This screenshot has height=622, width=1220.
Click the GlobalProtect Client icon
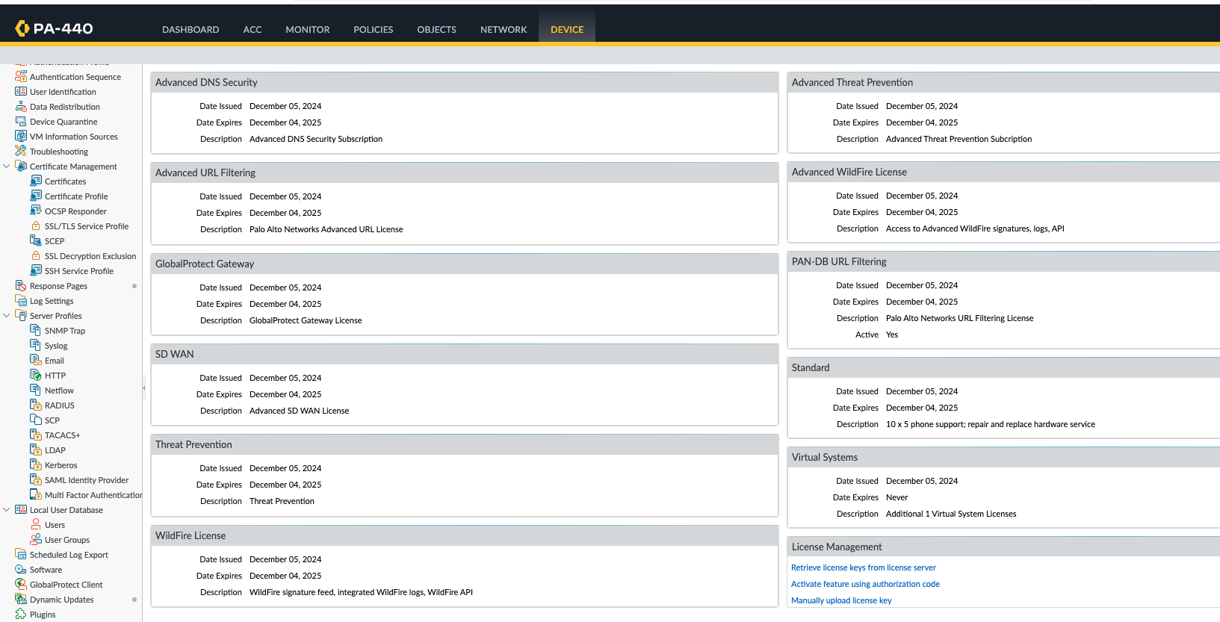tap(21, 585)
